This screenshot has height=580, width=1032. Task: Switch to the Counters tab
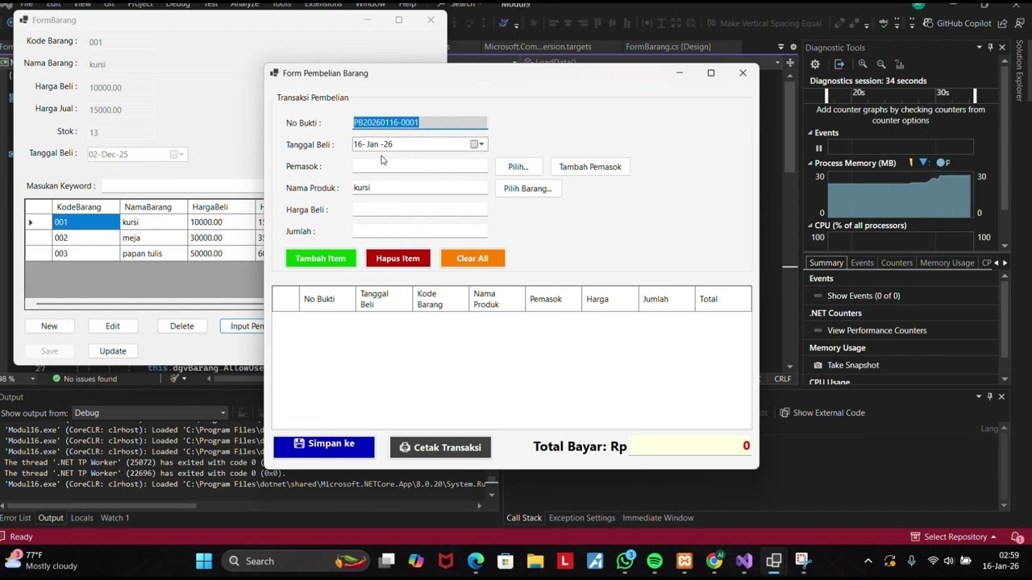[897, 263]
